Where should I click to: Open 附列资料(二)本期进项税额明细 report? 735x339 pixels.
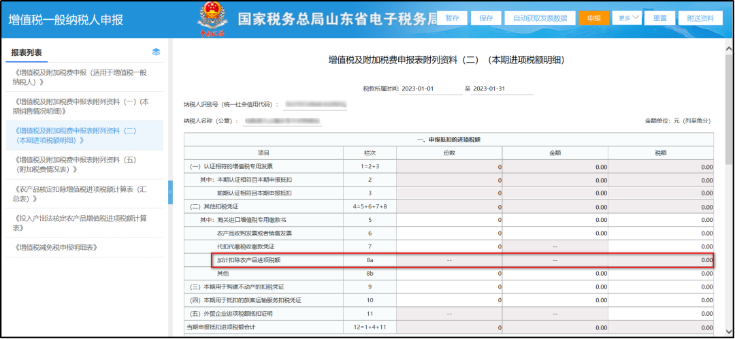[84, 135]
